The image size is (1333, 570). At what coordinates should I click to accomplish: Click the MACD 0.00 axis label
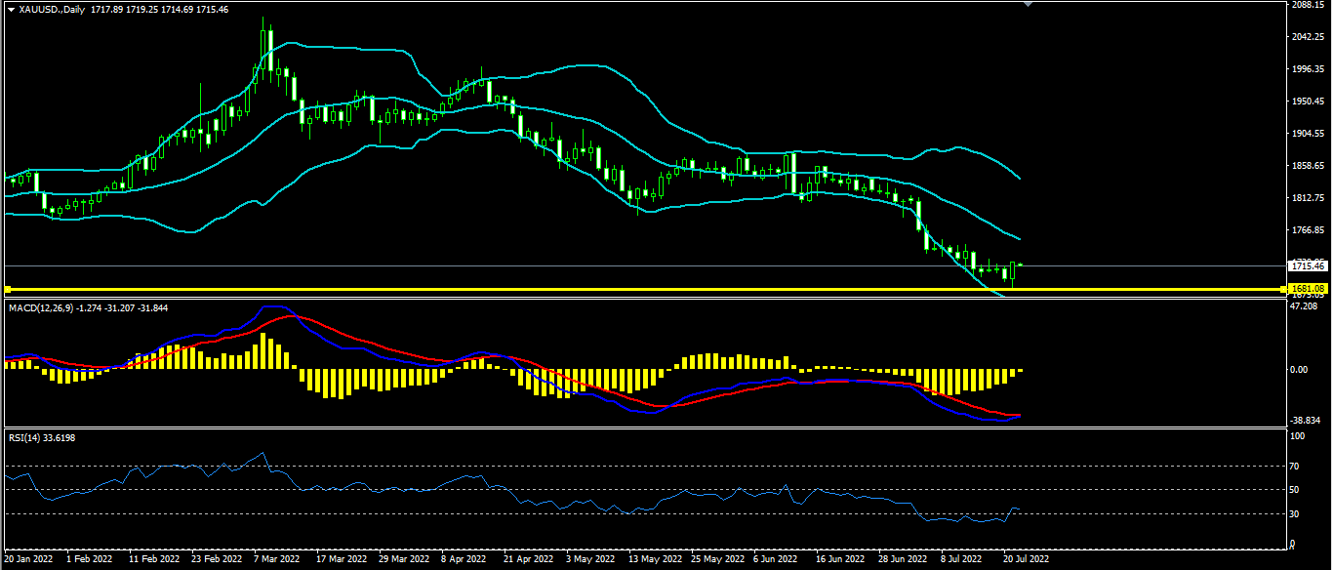pyautogui.click(x=1299, y=370)
